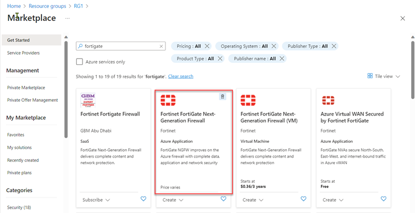Click into the marketplace search field
The height and width of the screenshot is (213, 415).
(x=120, y=46)
